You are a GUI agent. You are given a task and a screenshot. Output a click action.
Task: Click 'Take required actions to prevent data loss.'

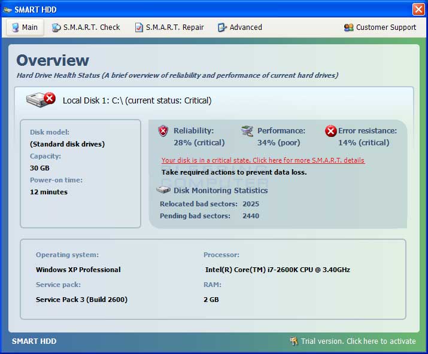234,172
